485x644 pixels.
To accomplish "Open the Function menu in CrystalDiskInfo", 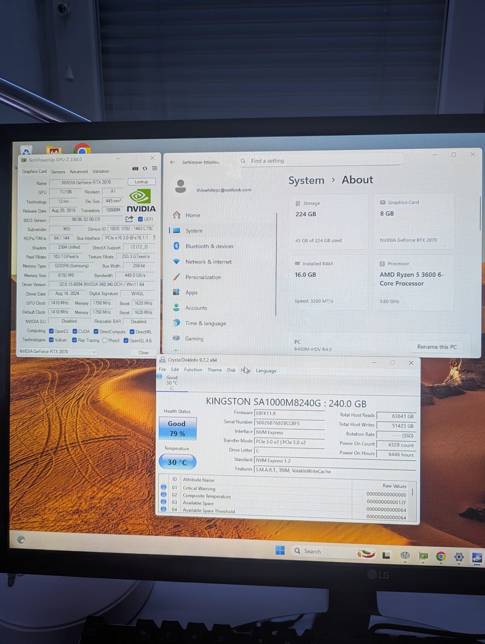I will point(193,370).
